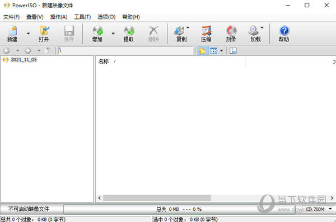The image size is (336, 222).
Task: Click the Mount (加载) drive icon
Action: pos(254,31)
